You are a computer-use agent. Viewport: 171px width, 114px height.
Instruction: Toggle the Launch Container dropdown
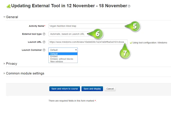pyautogui.click(x=63, y=50)
